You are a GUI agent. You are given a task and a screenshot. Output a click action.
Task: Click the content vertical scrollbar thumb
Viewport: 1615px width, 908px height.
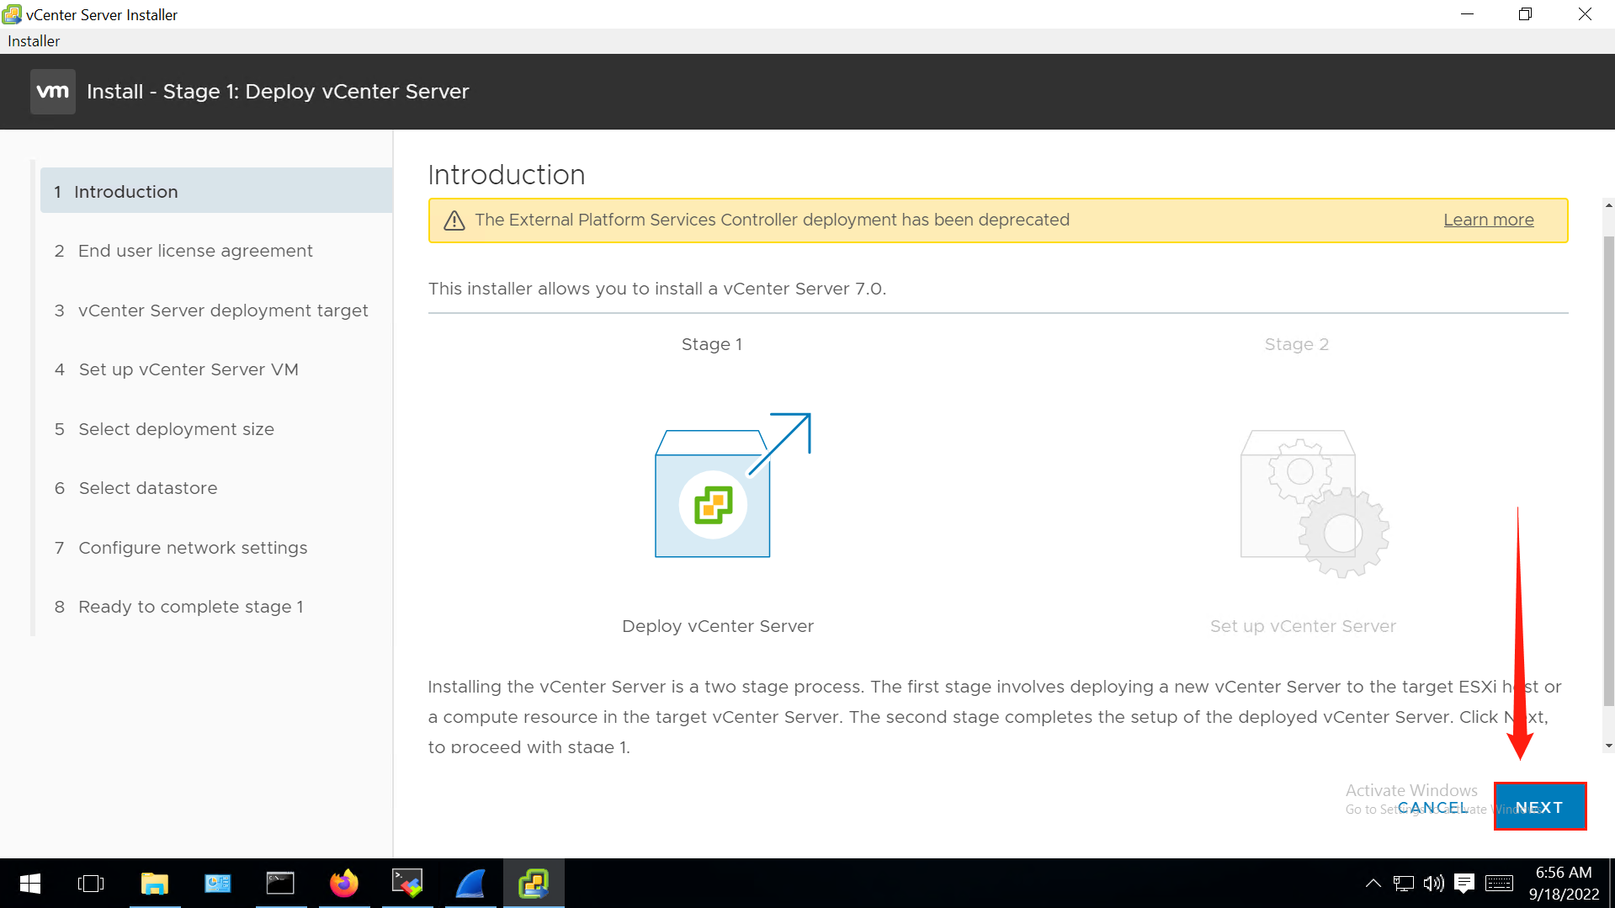[x=1608, y=471]
